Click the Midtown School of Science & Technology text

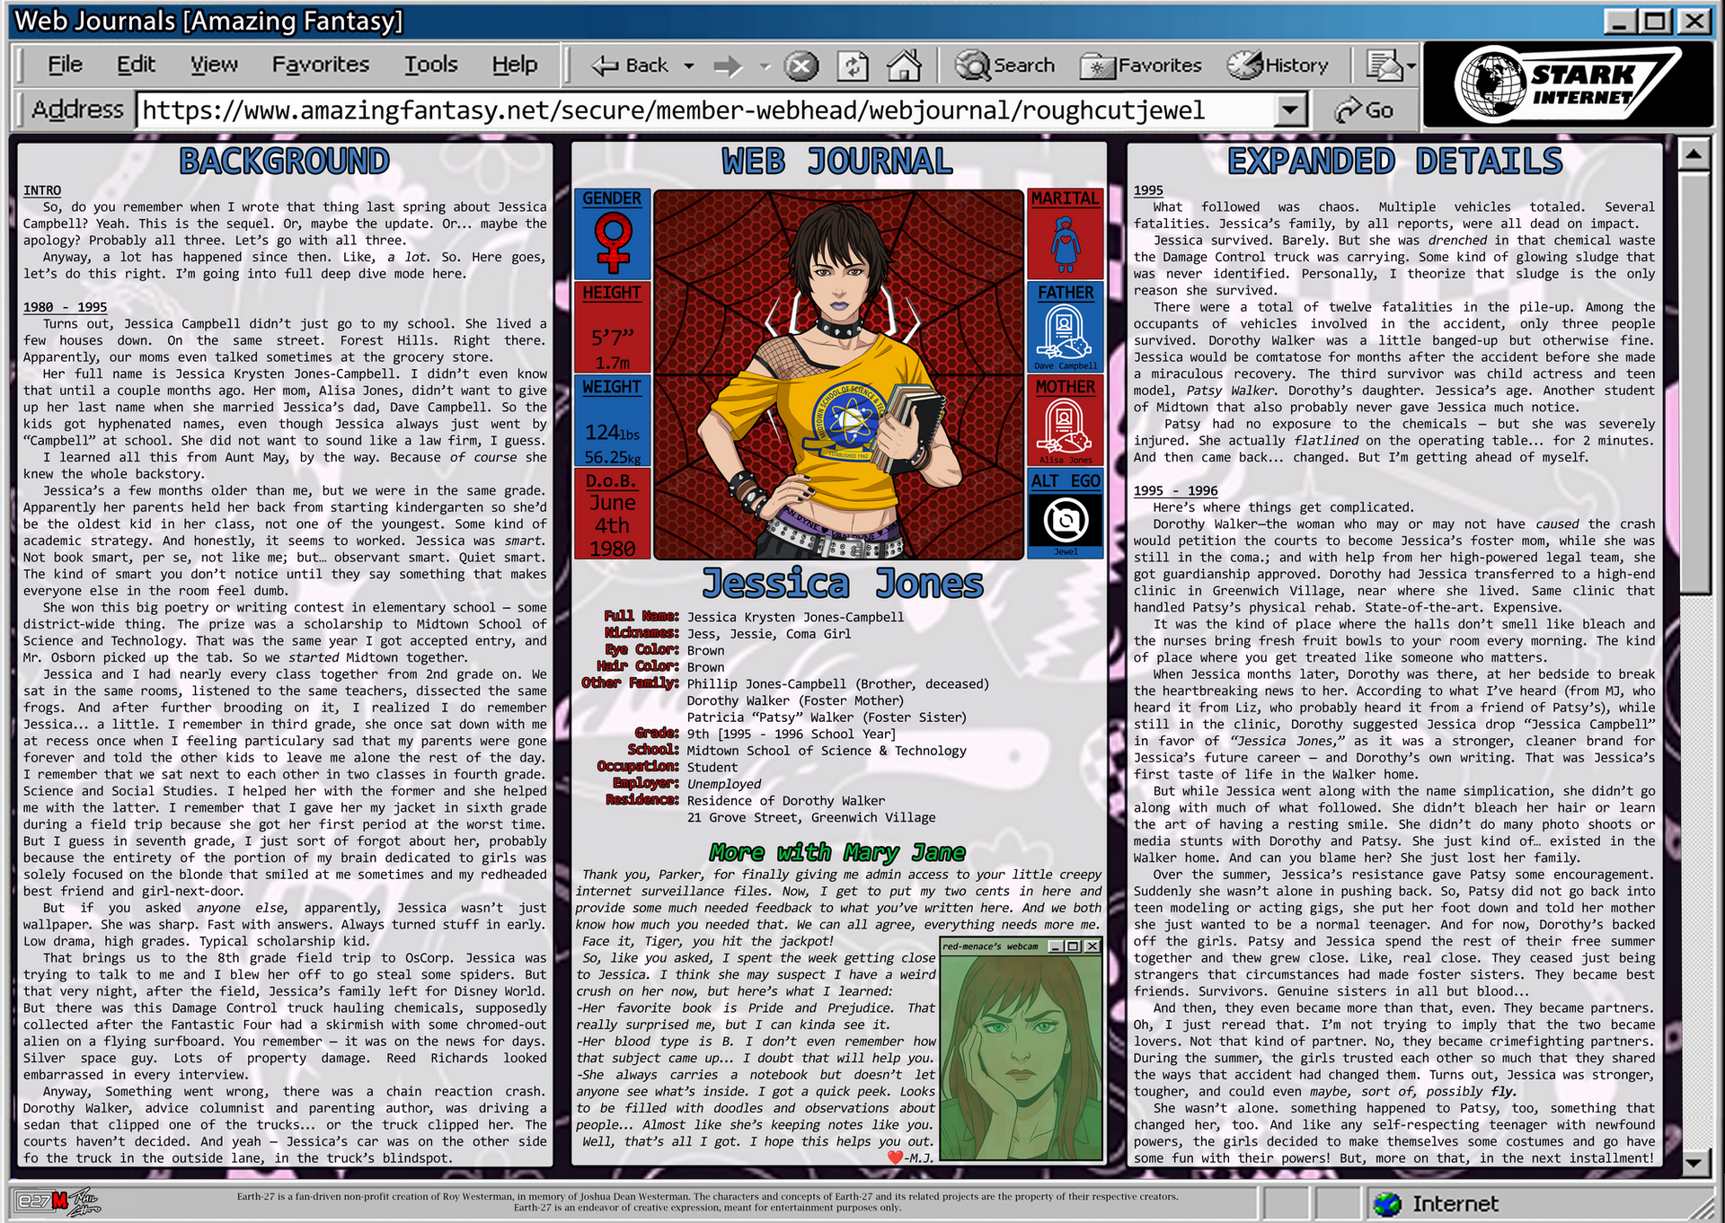click(827, 751)
